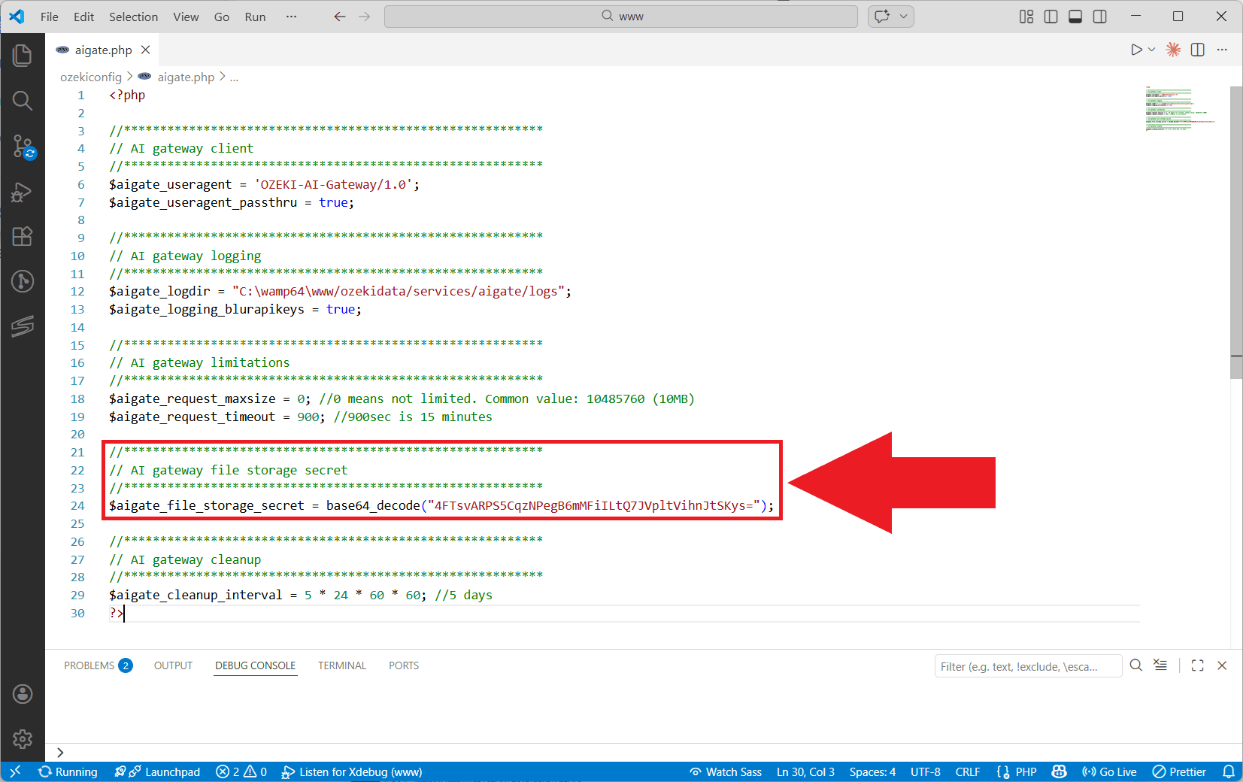The height and width of the screenshot is (782, 1243).
Task: Click the debug console filter input
Action: click(1028, 666)
